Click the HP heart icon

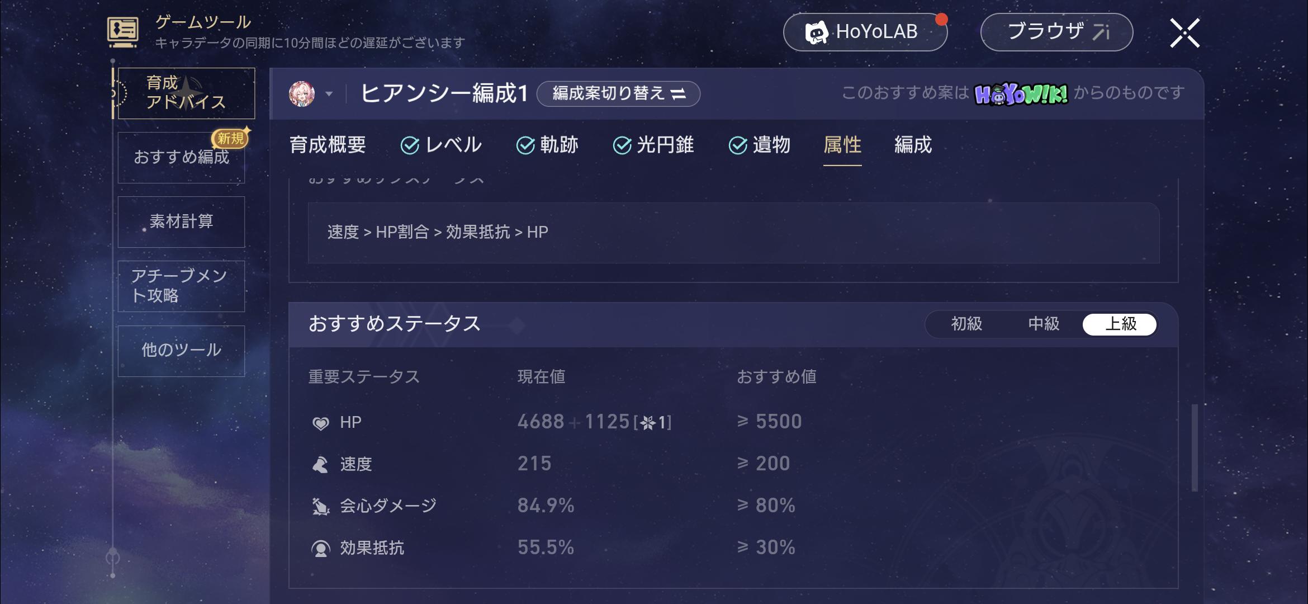[x=320, y=423]
